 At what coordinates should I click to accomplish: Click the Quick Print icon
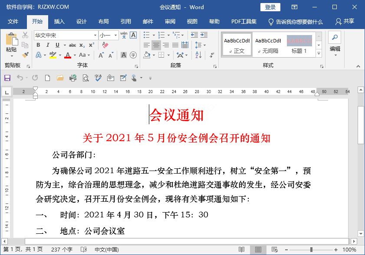(x=72, y=77)
